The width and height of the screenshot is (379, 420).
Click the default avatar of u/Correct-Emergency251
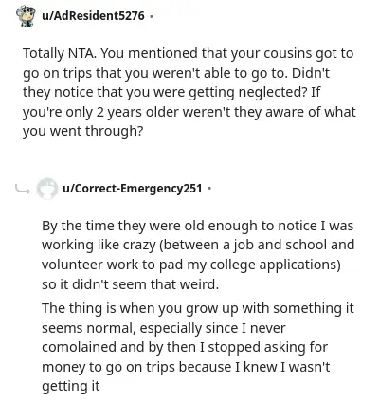coord(47,189)
